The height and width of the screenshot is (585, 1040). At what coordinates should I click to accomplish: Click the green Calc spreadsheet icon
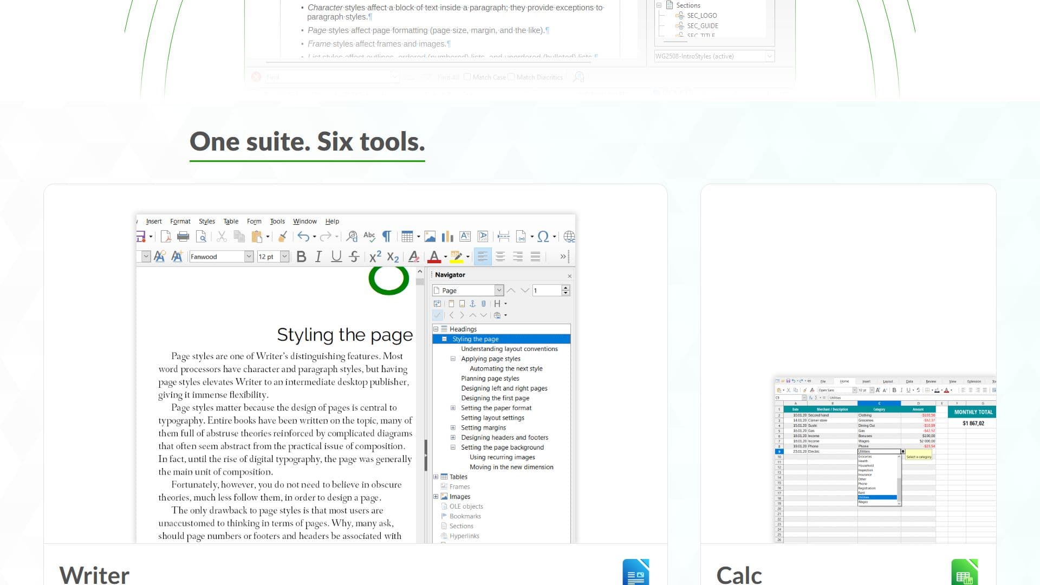tap(965, 572)
